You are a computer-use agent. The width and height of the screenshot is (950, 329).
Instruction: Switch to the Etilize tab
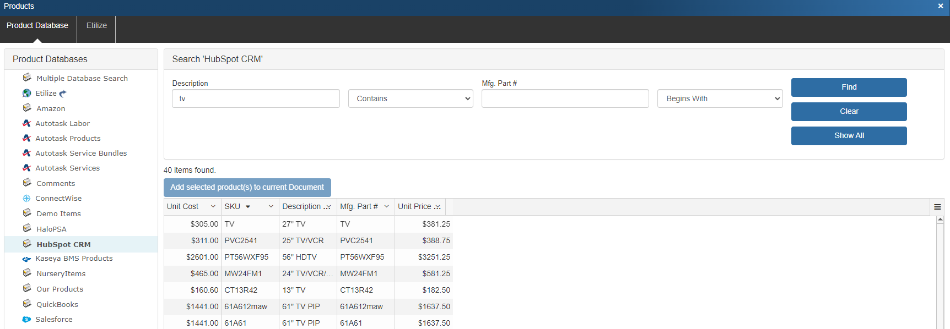tap(96, 25)
